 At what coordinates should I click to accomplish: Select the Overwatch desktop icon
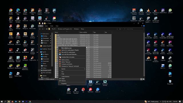(18, 43)
